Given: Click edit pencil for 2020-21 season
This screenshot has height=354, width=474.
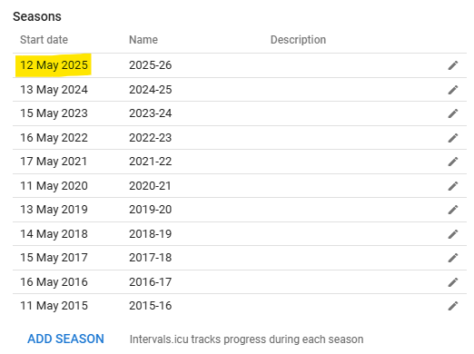Looking at the screenshot, I should tap(453, 186).
